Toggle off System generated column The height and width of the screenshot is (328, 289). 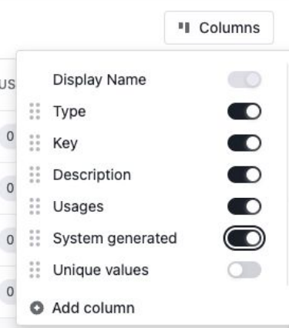(244, 238)
